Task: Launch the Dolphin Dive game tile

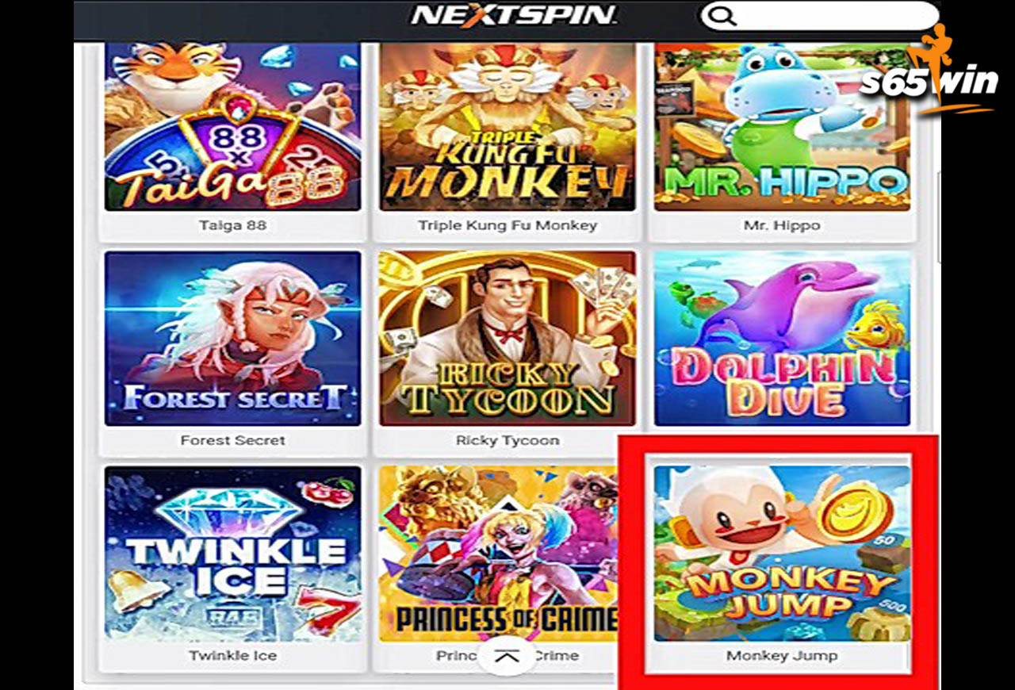Action: point(782,339)
